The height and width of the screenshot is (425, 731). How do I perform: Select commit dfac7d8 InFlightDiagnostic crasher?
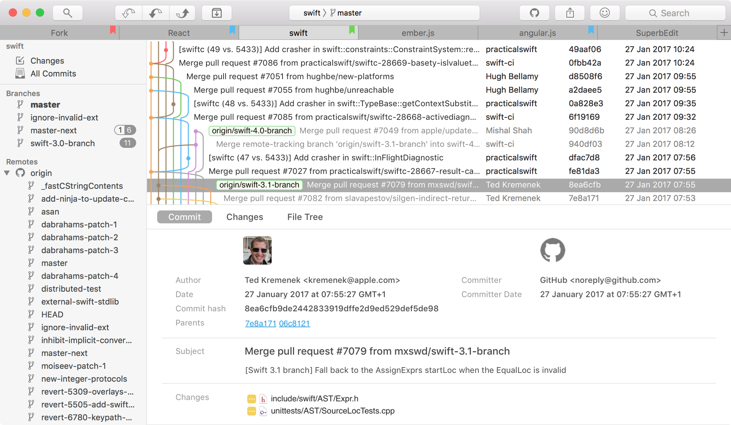tap(439, 158)
